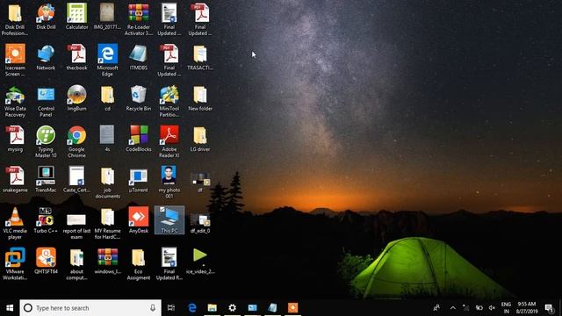Open the Windows Start menu
Screen dimensions: 562x316
click(10, 308)
